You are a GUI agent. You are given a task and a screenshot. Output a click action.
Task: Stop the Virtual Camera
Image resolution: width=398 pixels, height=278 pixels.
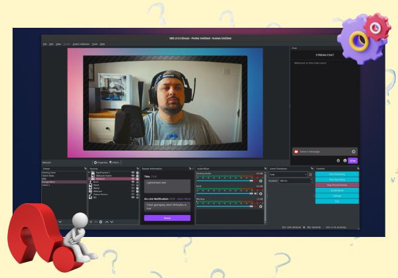337,185
